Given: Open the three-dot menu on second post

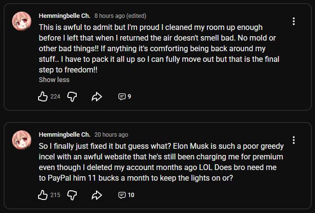Looking at the screenshot, I should click(294, 140).
